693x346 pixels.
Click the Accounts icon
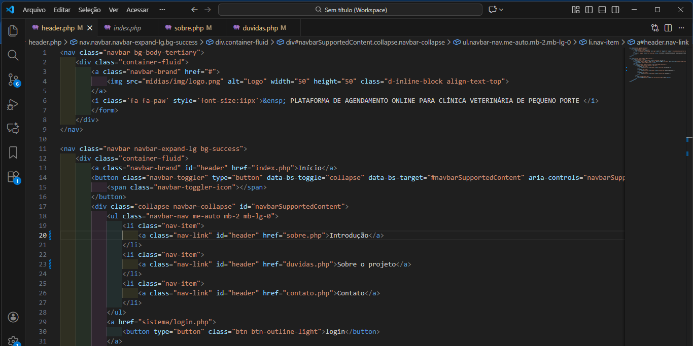[13, 317]
